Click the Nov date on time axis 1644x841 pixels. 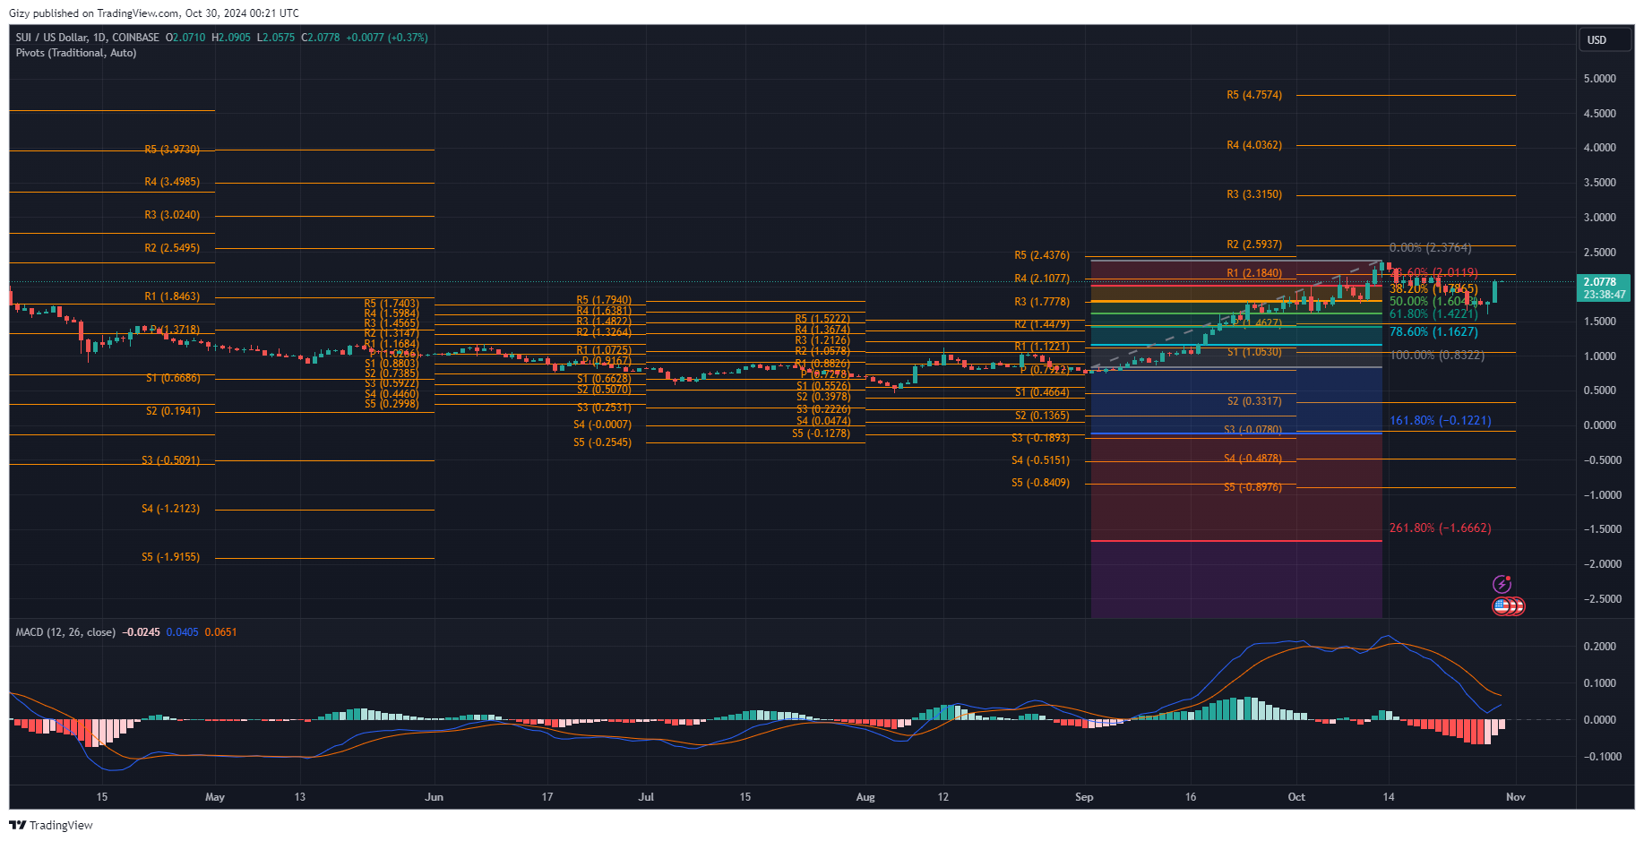coord(1515,797)
